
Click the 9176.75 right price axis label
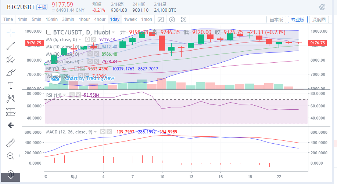318,43
